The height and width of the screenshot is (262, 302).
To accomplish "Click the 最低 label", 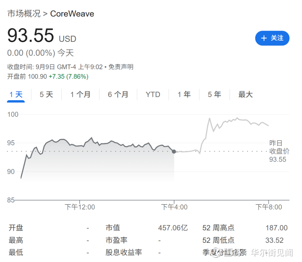I will point(16,252).
